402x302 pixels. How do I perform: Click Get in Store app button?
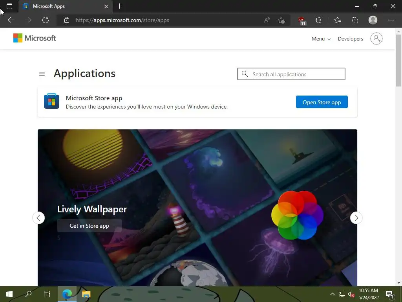pyautogui.click(x=89, y=226)
